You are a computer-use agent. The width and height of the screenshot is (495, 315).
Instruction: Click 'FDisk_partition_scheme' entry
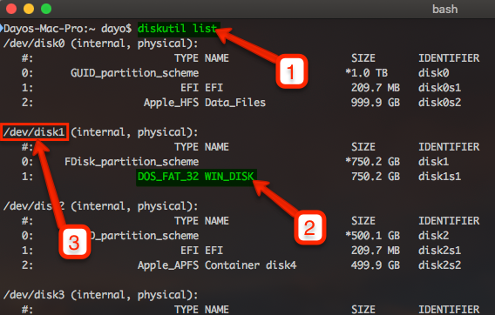(x=132, y=162)
